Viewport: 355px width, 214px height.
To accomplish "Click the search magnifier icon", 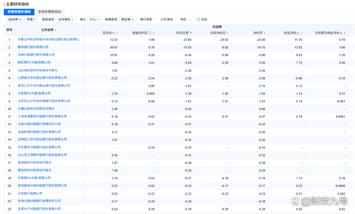I will click(x=198, y=20).
